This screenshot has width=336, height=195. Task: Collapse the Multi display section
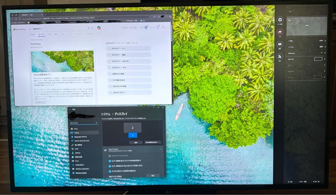161,150
